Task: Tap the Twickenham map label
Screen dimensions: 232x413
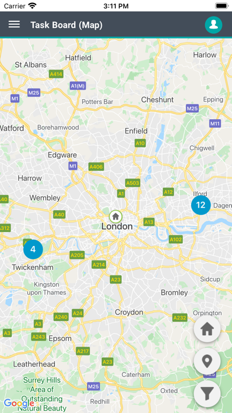Action: click(x=33, y=268)
